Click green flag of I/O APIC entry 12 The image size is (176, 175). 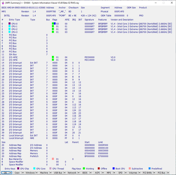tap(53, 57)
